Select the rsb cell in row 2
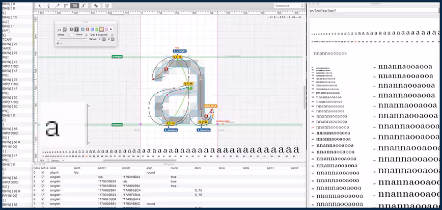Image resolution: width=442 pixels, height=210 pixels. point(124,181)
